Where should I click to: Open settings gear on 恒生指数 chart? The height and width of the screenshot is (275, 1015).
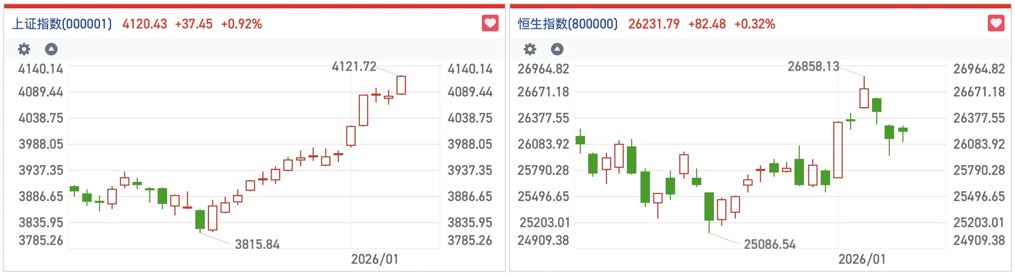coord(530,49)
